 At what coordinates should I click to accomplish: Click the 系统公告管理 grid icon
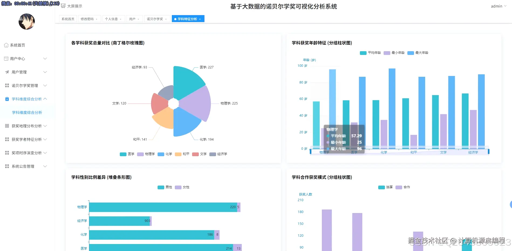(x=7, y=166)
